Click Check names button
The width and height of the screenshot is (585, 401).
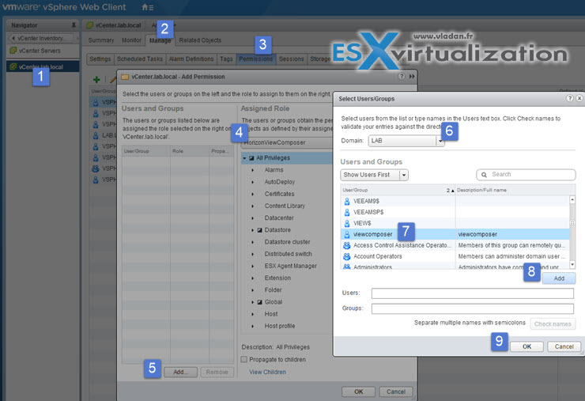pos(553,323)
